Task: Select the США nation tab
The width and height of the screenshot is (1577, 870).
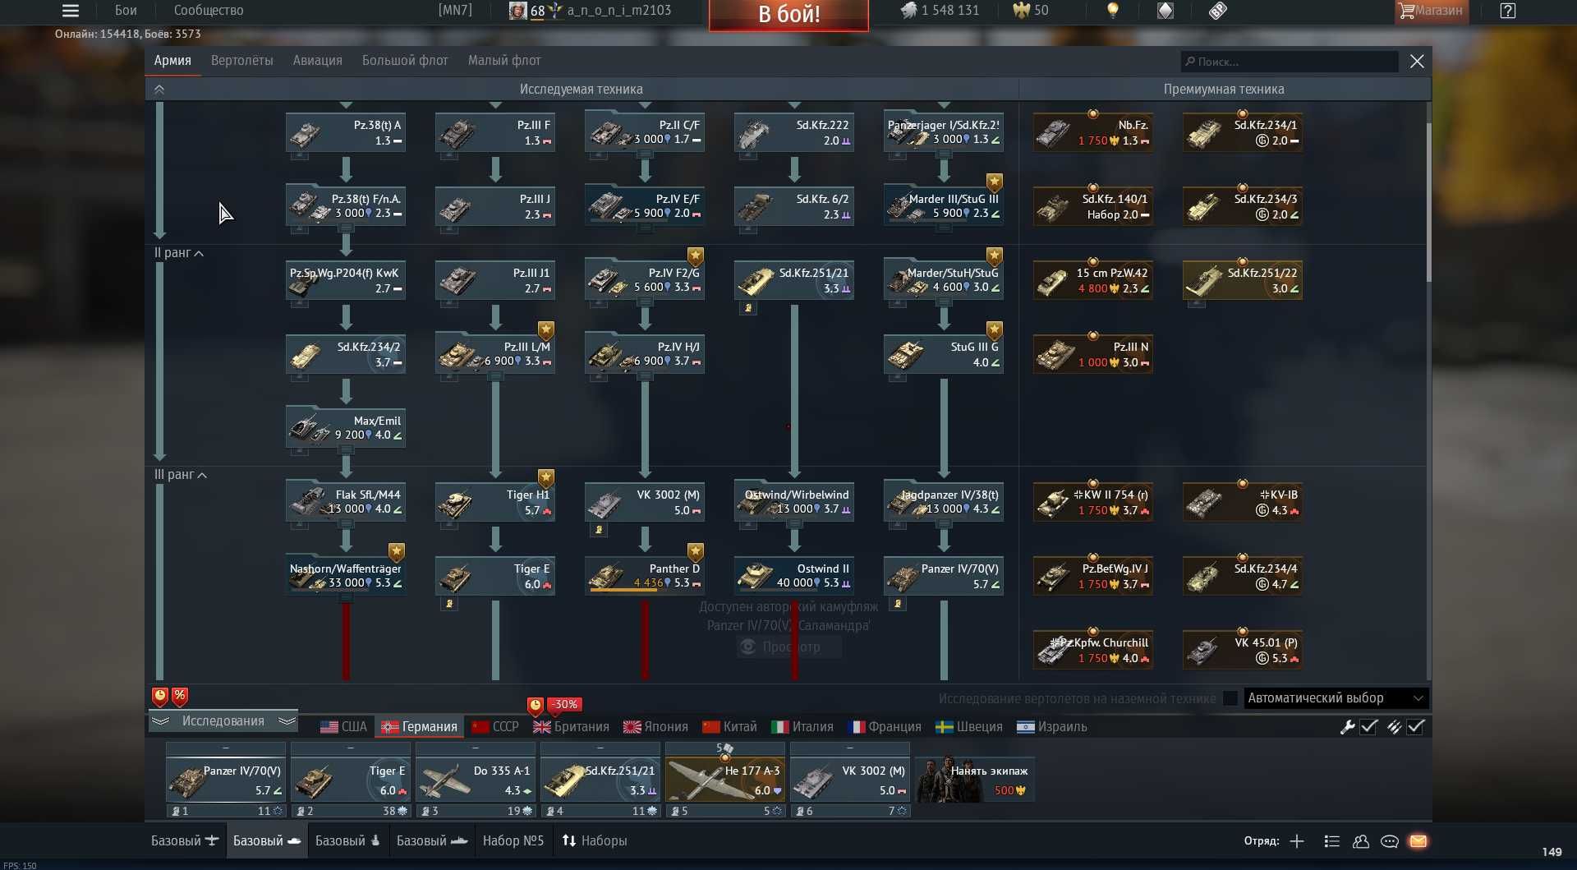Action: [x=343, y=727]
